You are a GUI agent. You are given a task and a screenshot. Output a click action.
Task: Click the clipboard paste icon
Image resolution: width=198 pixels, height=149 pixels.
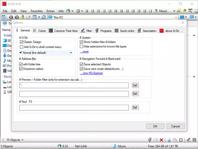pos(181,140)
